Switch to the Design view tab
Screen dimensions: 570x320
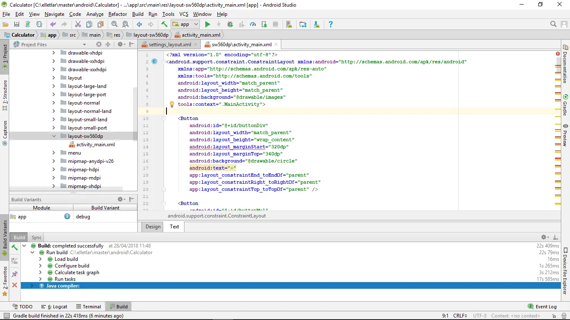pos(153,227)
